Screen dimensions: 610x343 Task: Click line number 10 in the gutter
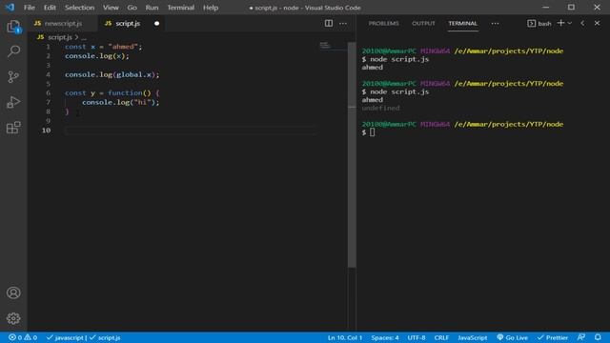click(x=47, y=130)
